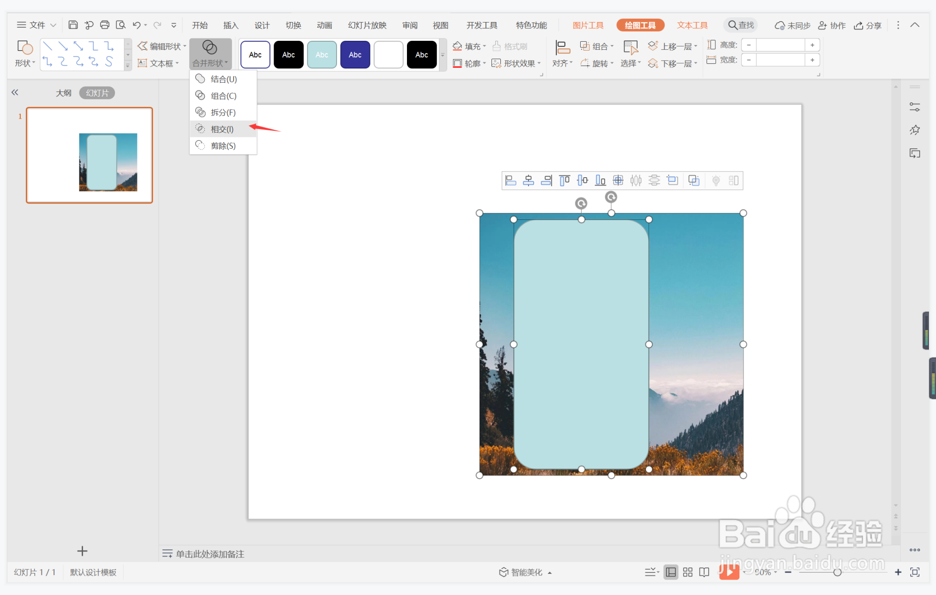Viewport: 936px width, 595px height.
Task: Open 智能美化 in status bar
Action: 525,572
